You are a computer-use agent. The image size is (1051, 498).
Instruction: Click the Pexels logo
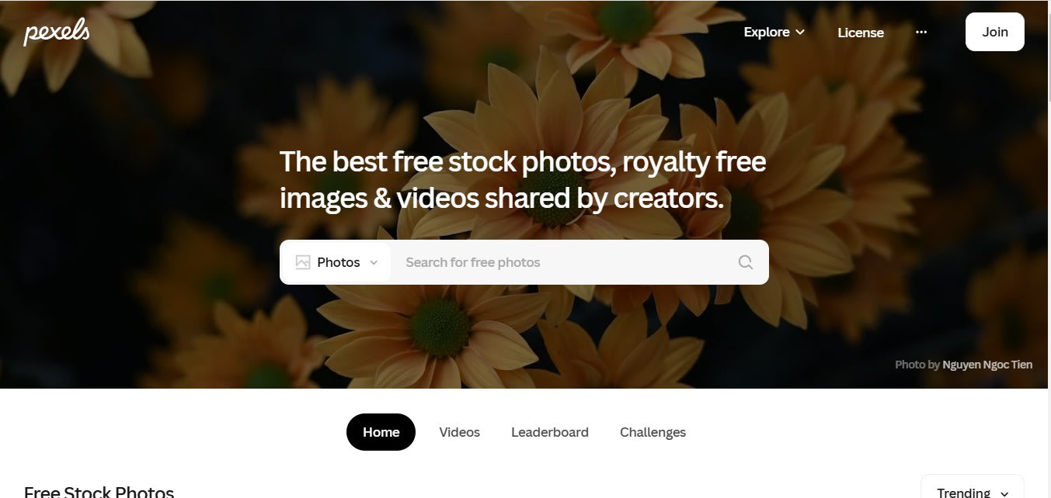coord(57,32)
